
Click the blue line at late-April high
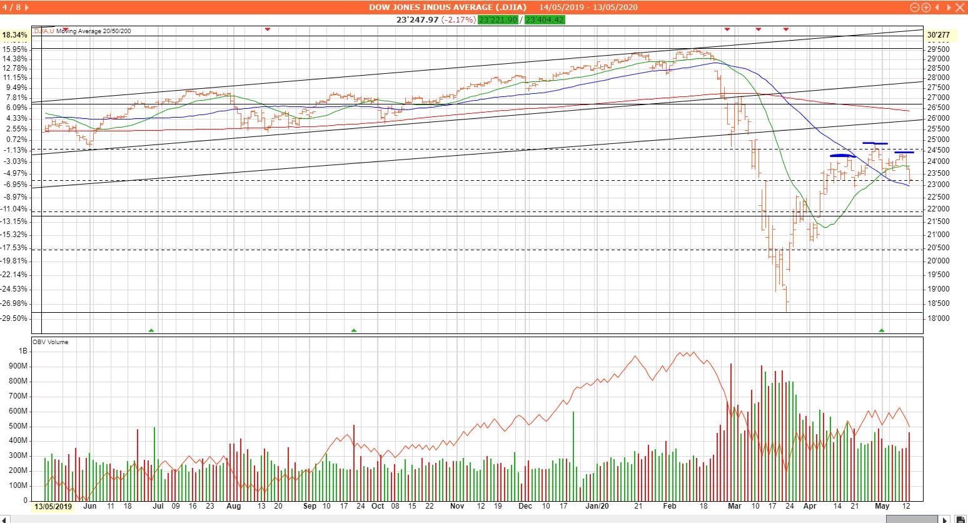click(875, 143)
